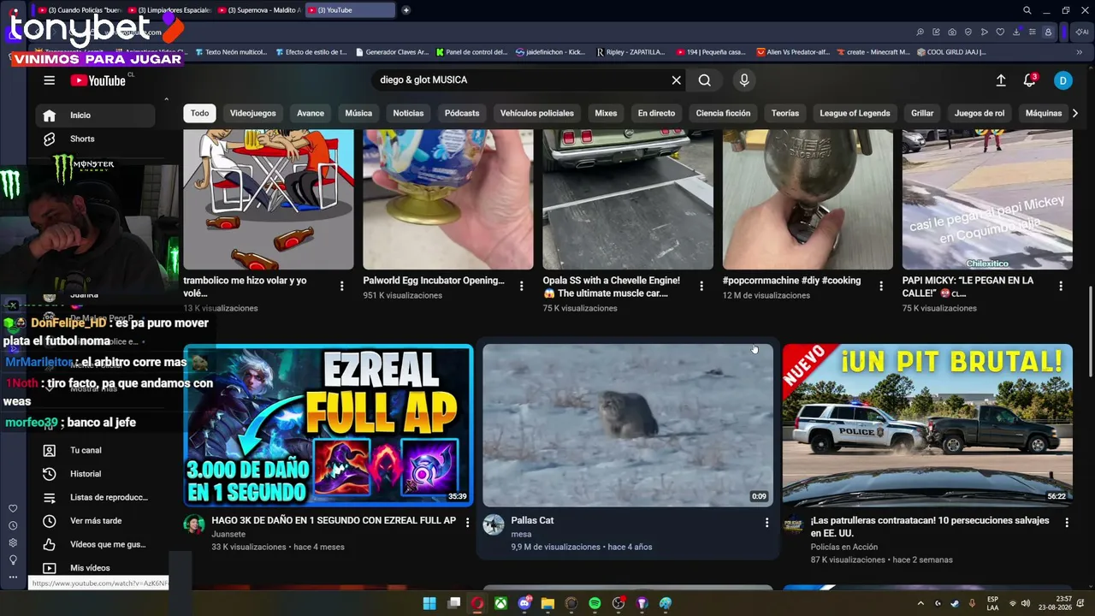Image resolution: width=1095 pixels, height=616 pixels.
Task: Open options for Pallas Cat video
Action: click(766, 523)
